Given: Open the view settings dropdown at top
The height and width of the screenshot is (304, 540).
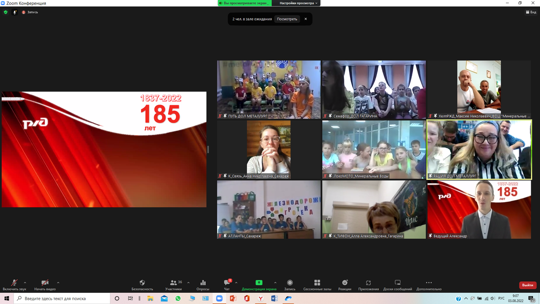Looking at the screenshot, I should coord(299,3).
